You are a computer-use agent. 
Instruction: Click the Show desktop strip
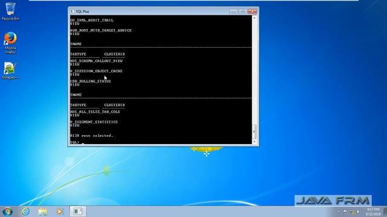pyautogui.click(x=385, y=212)
